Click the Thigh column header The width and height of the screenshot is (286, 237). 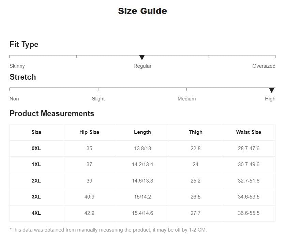point(196,132)
